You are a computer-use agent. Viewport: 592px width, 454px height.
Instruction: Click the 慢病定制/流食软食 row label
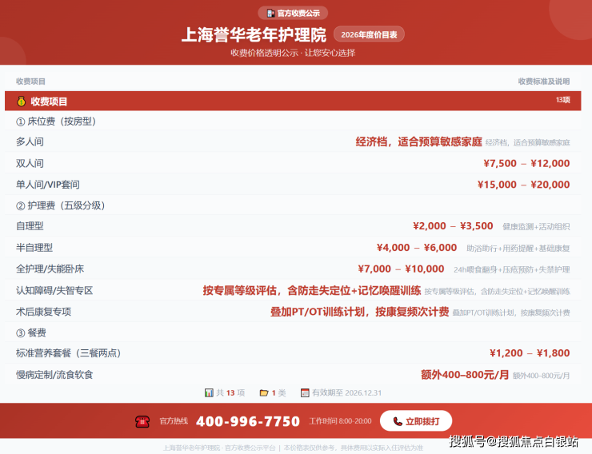point(54,374)
